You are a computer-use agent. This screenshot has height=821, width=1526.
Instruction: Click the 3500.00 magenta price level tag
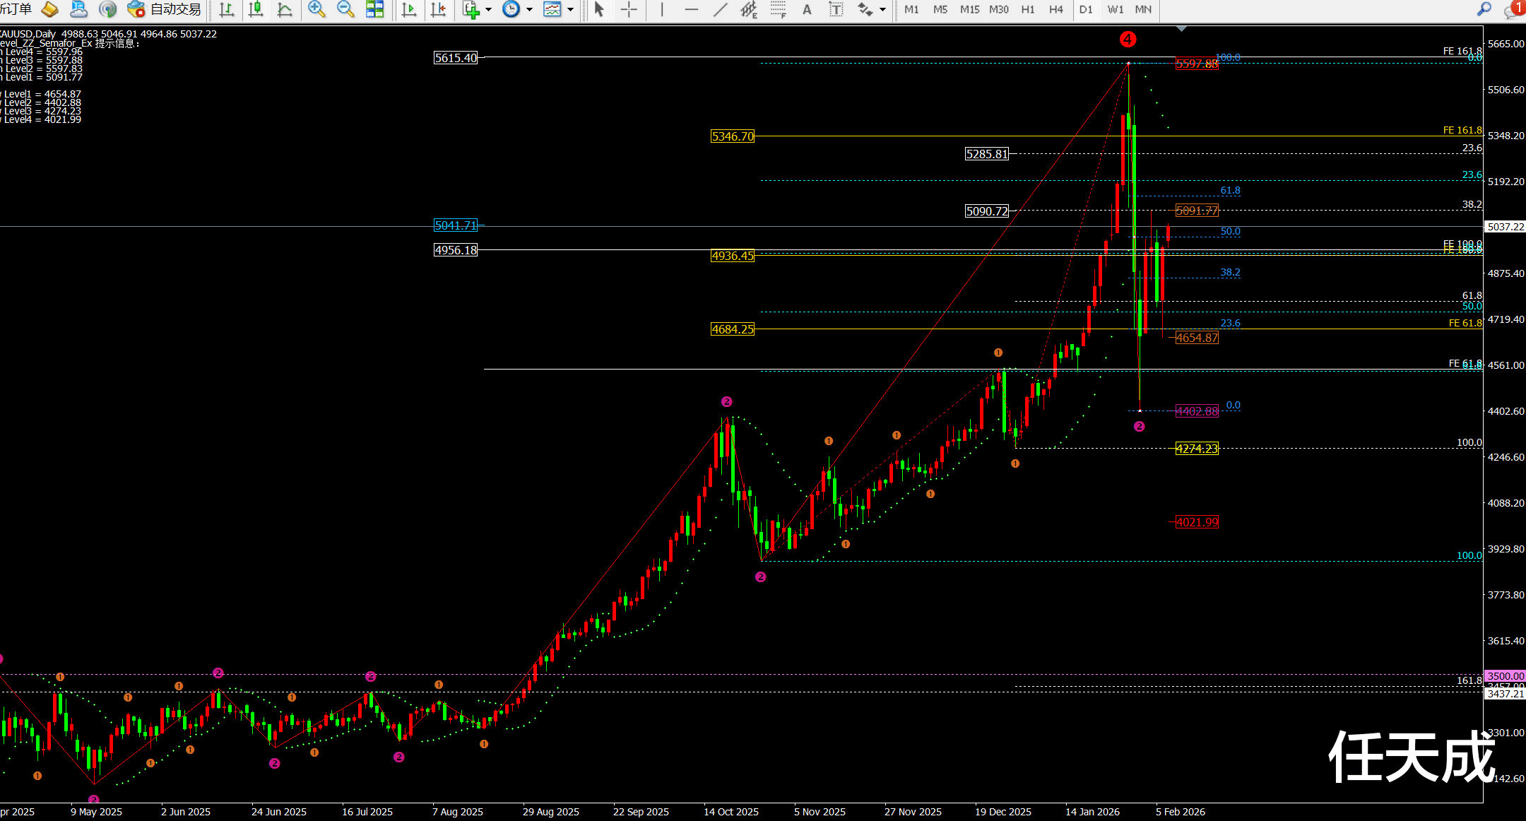point(1505,676)
